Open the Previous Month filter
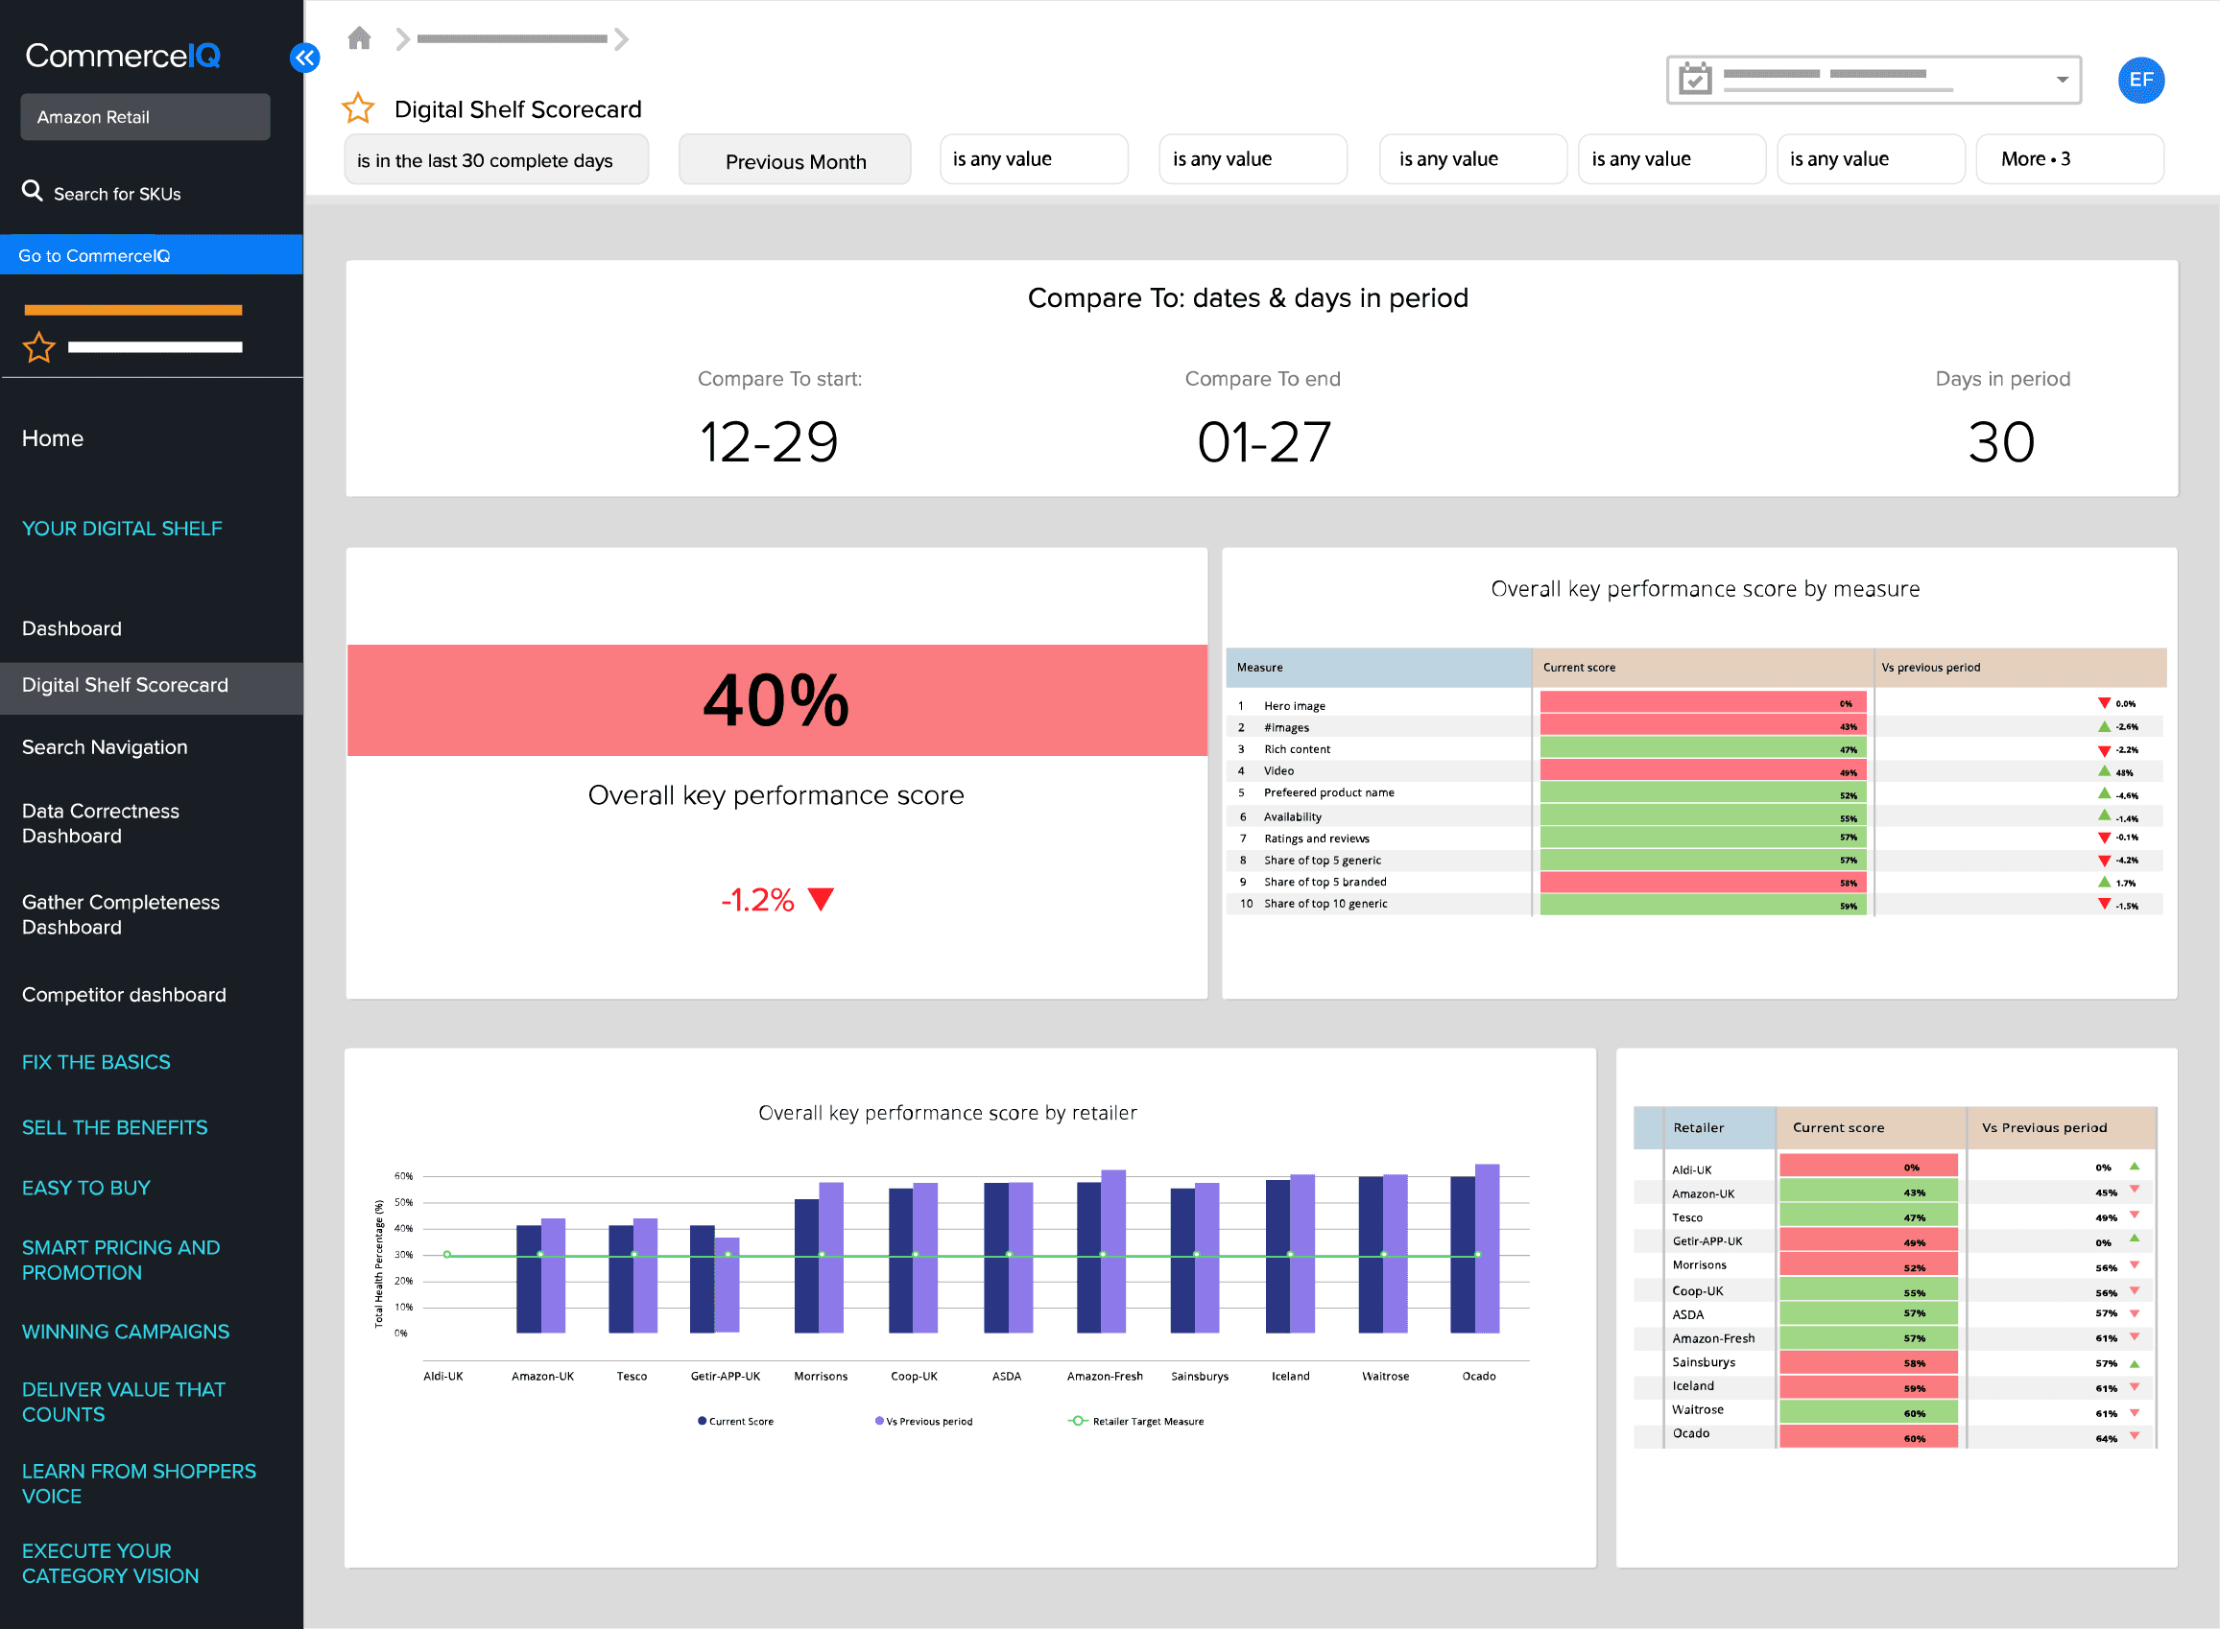2220x1629 pixels. 795,160
